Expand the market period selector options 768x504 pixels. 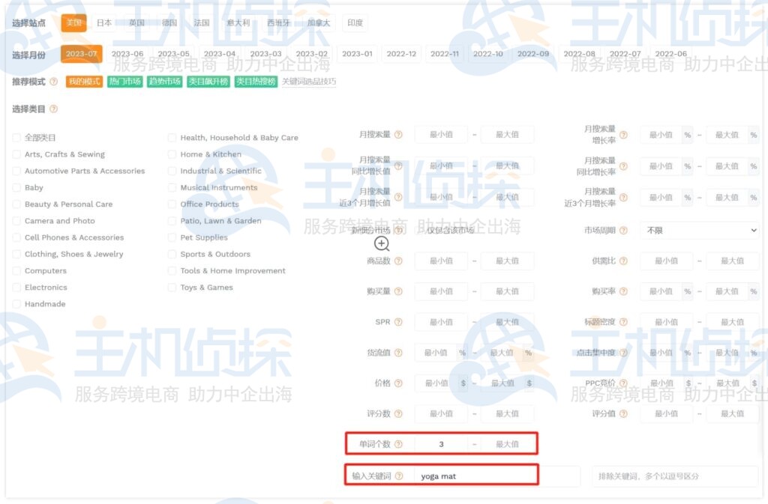point(698,229)
